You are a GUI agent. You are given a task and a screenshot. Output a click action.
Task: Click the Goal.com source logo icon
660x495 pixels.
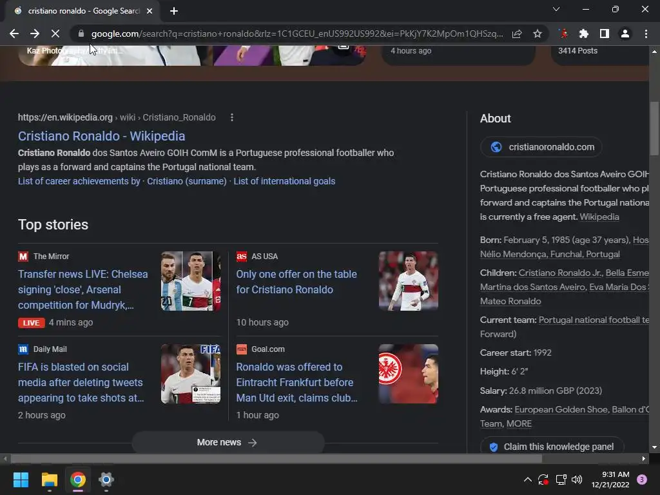[242, 349]
